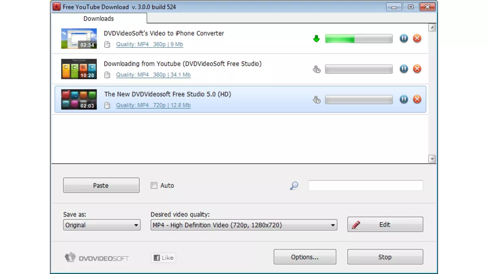Click the queued clock icon on second download
The width and height of the screenshot is (488, 274).
316,69
